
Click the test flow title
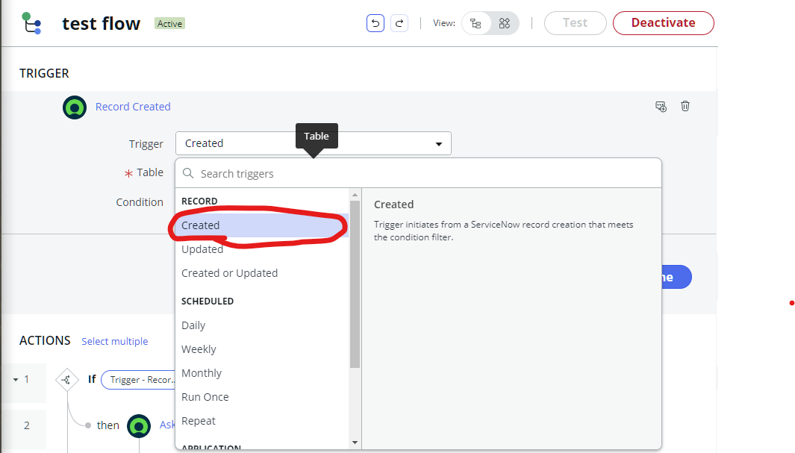click(x=101, y=23)
